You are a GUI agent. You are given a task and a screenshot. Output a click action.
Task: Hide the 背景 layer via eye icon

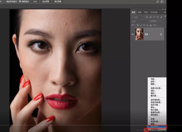pyautogui.click(x=133, y=34)
